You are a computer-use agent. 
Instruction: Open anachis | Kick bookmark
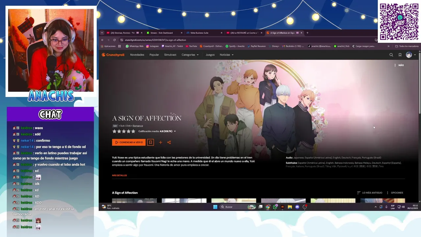coord(342,46)
